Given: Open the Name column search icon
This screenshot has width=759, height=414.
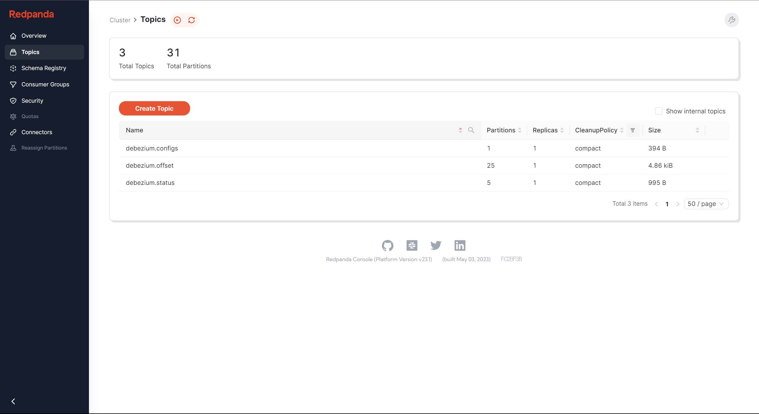Looking at the screenshot, I should [471, 130].
